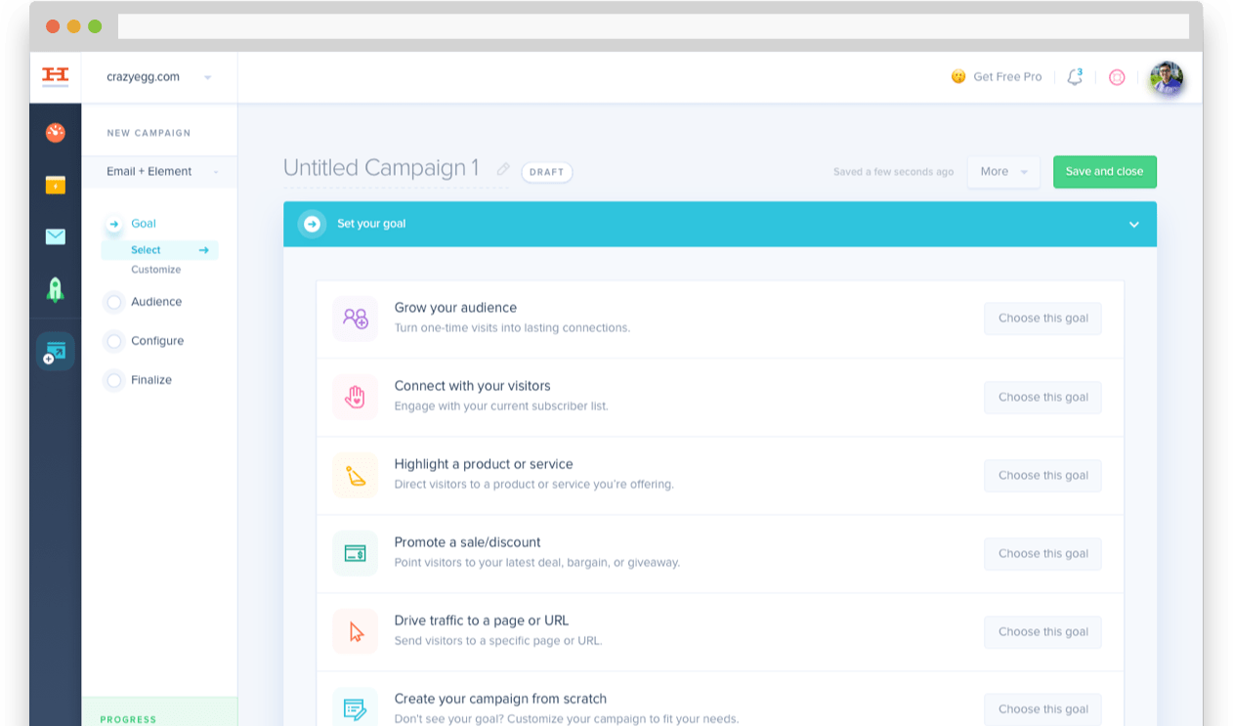Viewport: 1233px width, 726px height.
Task: Click the Saved a few seconds ago text
Action: pyautogui.click(x=893, y=172)
